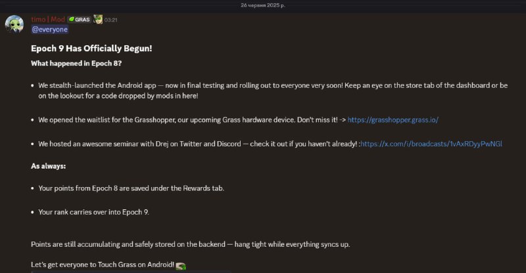
Task: Click the 03:21 message timestamp
Action: point(110,20)
